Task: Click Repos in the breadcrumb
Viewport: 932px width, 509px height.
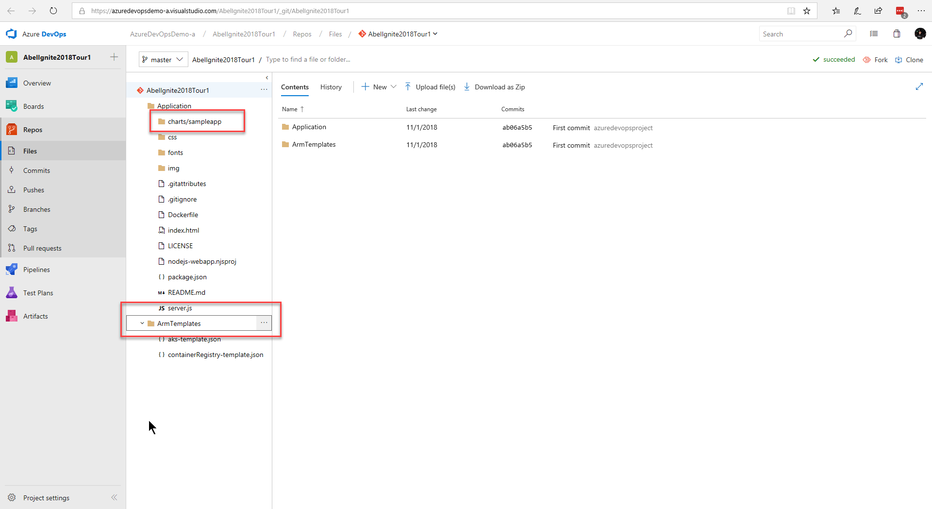Action: [302, 34]
